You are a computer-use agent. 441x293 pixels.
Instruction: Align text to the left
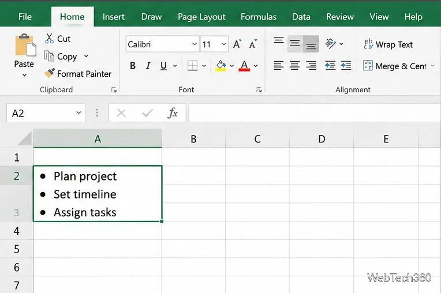pyautogui.click(x=279, y=66)
